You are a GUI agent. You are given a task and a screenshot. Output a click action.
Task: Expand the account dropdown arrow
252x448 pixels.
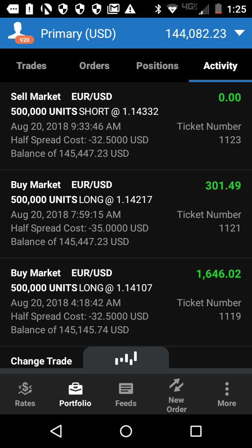pyautogui.click(x=239, y=33)
